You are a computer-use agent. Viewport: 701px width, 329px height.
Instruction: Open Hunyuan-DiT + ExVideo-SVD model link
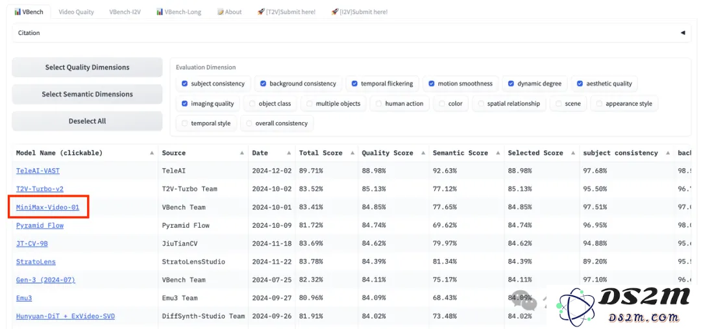pos(66,316)
